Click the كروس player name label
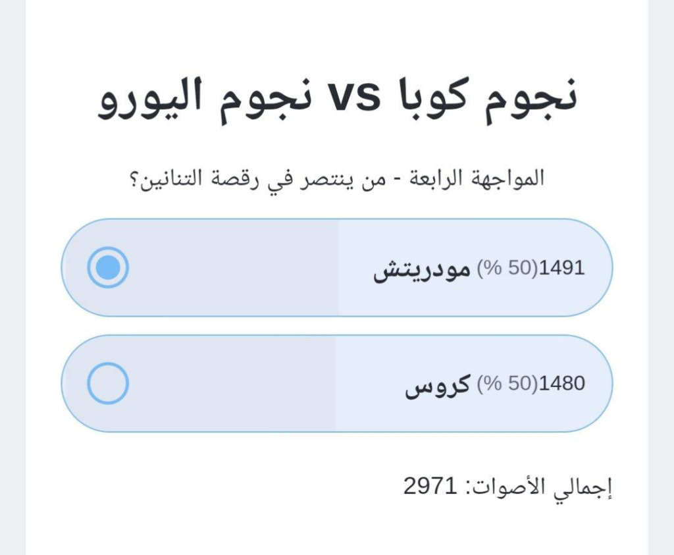 pos(437,385)
